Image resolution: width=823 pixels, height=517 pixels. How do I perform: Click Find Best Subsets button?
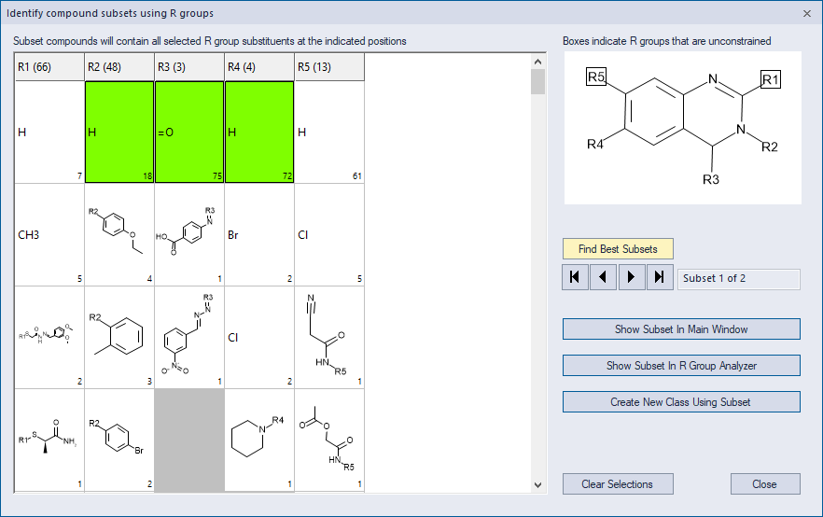pyautogui.click(x=618, y=249)
